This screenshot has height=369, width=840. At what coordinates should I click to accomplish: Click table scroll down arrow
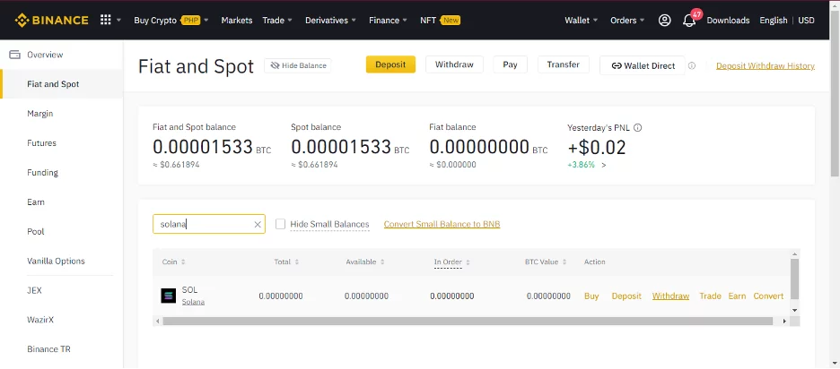(795, 310)
